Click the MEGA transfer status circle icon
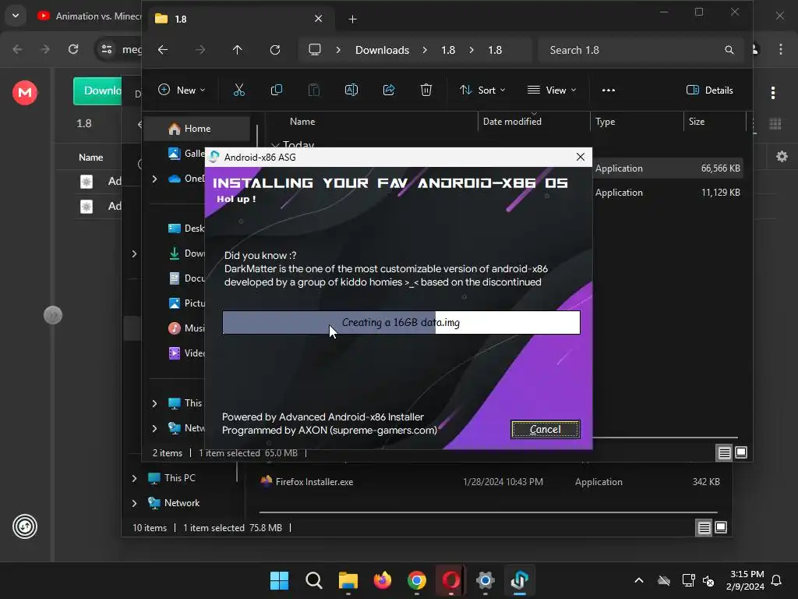Screen dimensions: 798x599 [x=25, y=526]
